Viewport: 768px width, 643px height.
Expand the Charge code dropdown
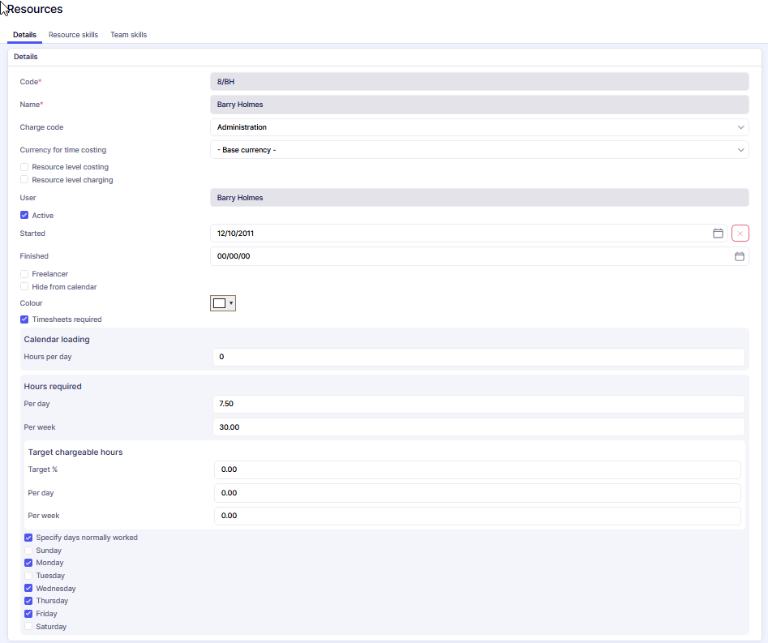478,127
